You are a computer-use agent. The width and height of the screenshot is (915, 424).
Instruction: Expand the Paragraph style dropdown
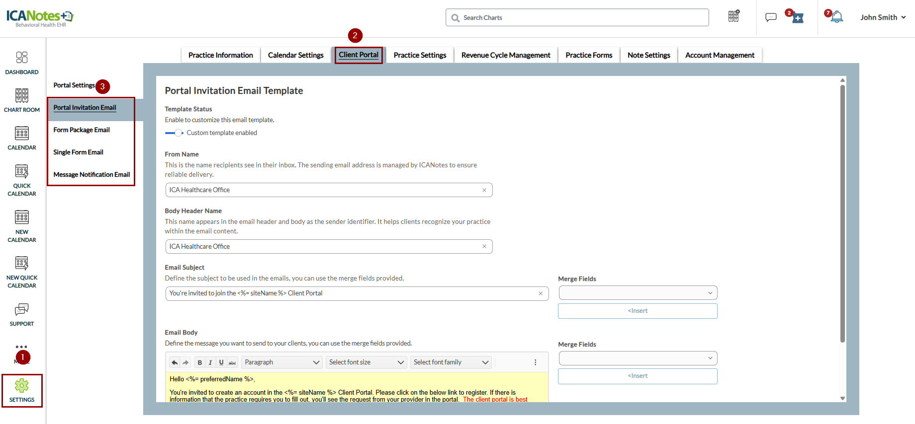(281, 362)
